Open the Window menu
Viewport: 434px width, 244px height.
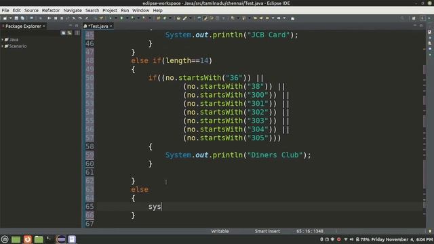140,11
